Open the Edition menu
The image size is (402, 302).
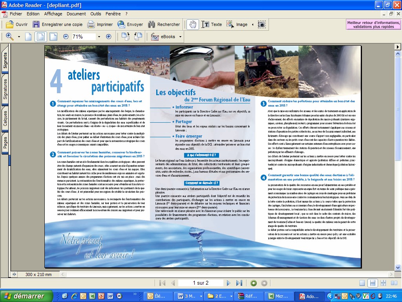click(x=33, y=14)
